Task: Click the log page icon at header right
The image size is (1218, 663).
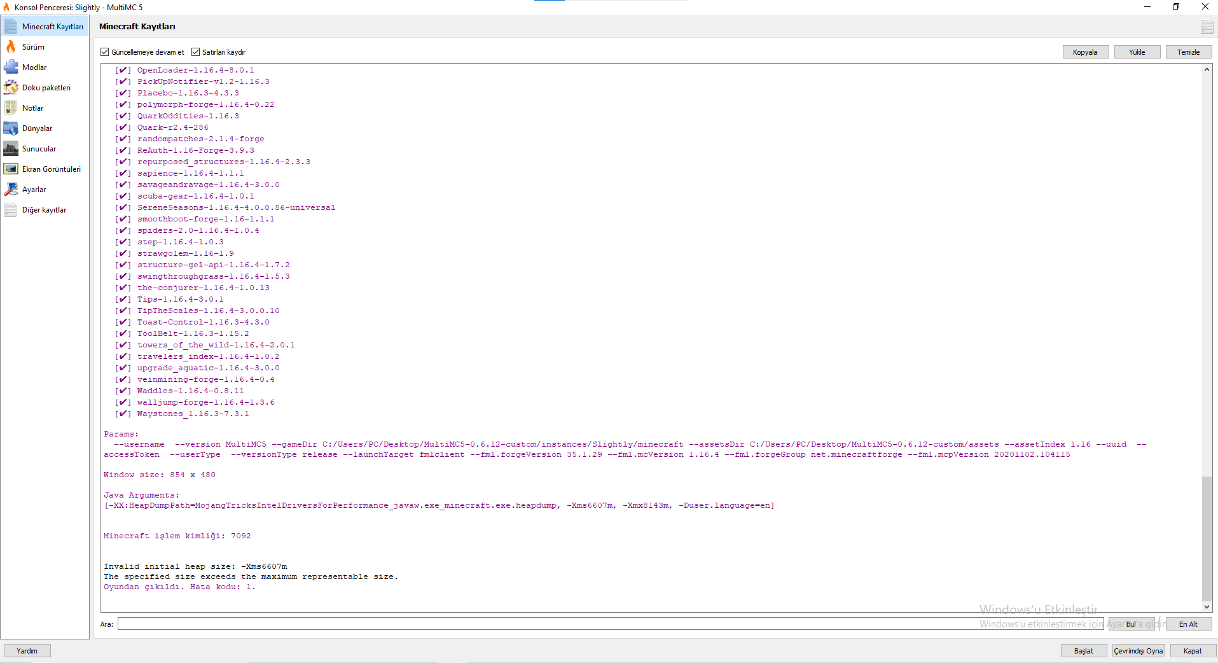Action: coord(1207,27)
